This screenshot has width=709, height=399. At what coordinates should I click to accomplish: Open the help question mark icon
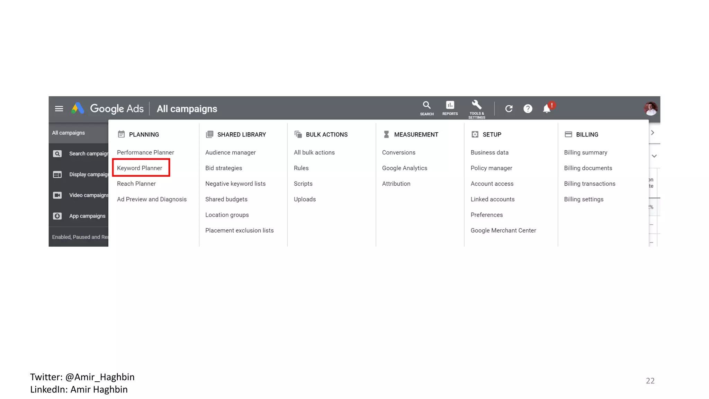coord(528,109)
